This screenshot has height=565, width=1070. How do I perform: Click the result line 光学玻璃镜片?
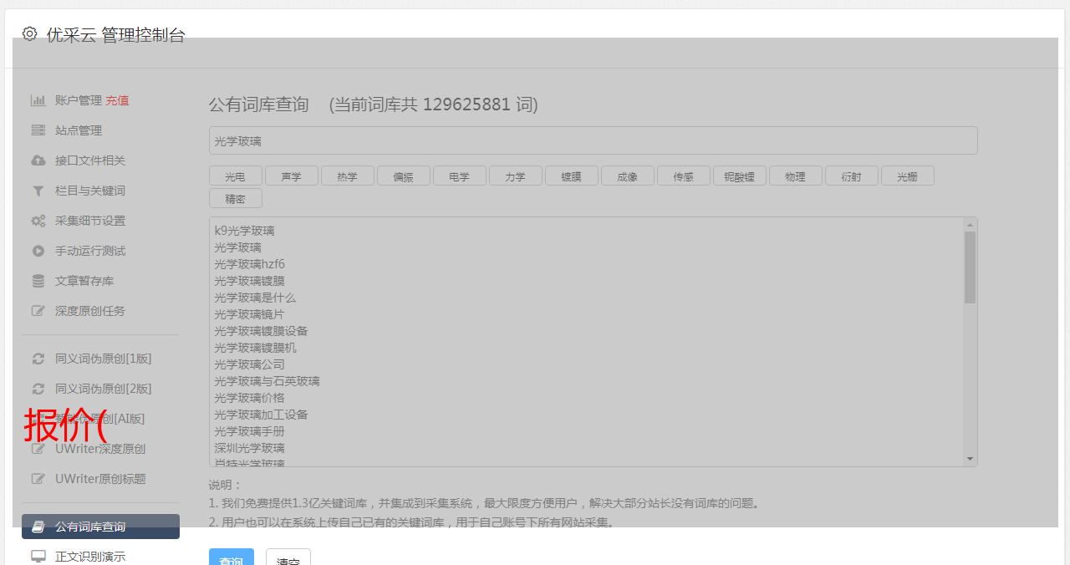(249, 314)
